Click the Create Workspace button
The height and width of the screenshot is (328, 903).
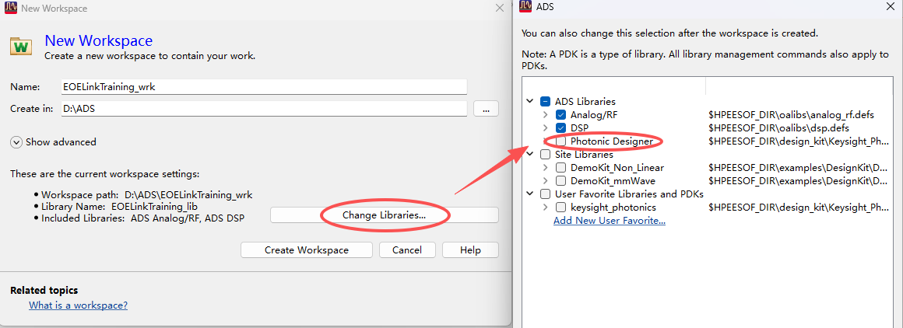[307, 250]
